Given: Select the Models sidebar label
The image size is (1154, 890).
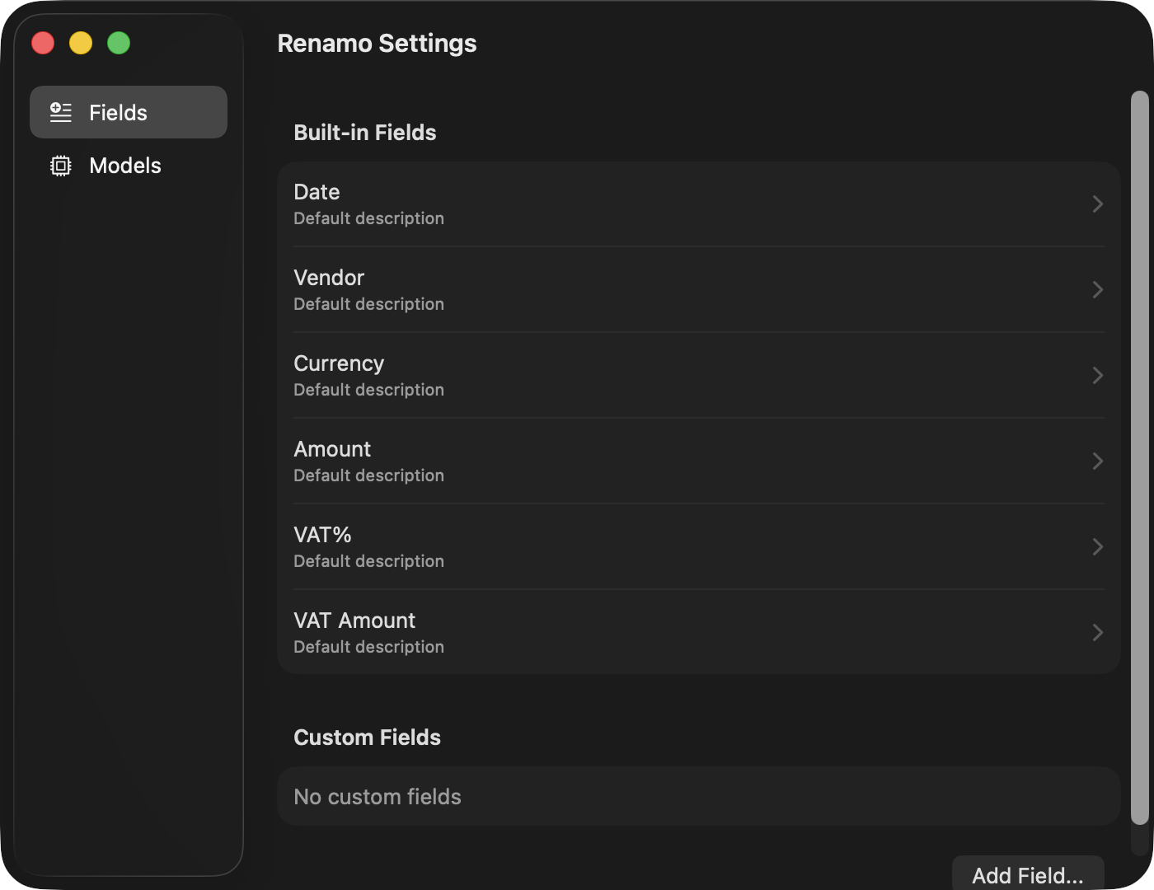Looking at the screenshot, I should 125,166.
